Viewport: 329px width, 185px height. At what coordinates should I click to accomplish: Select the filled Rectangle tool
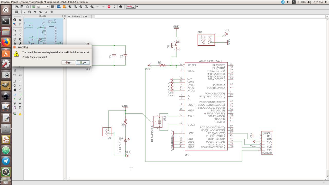pyautogui.click(x=15, y=90)
